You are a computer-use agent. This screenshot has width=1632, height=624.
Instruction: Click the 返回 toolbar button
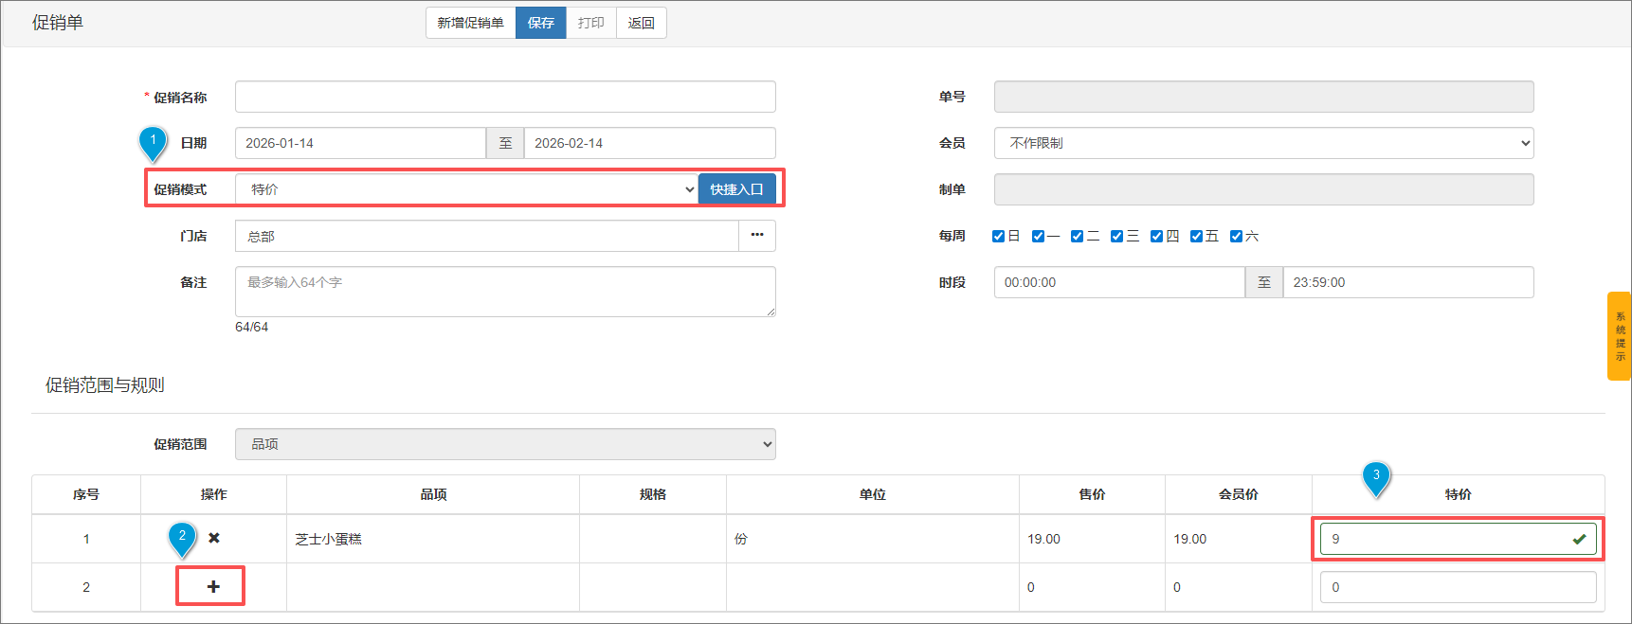point(641,23)
